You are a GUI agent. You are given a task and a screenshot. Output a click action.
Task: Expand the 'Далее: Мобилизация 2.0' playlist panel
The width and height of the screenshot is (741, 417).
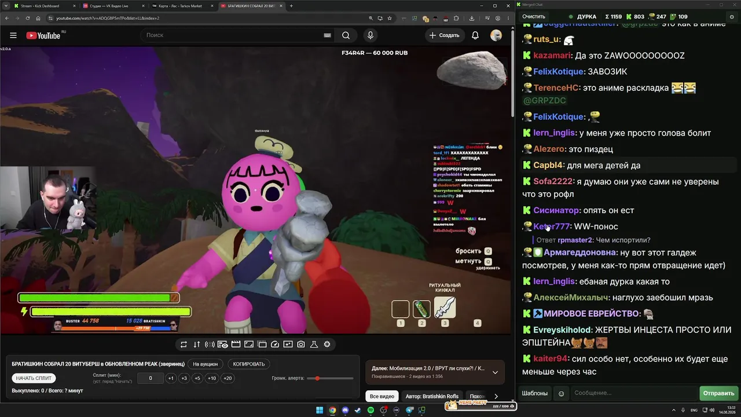(495, 372)
